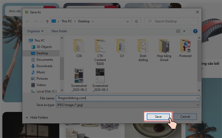Select second Screenshot_2020-08-2 image file

click(x=100, y=80)
